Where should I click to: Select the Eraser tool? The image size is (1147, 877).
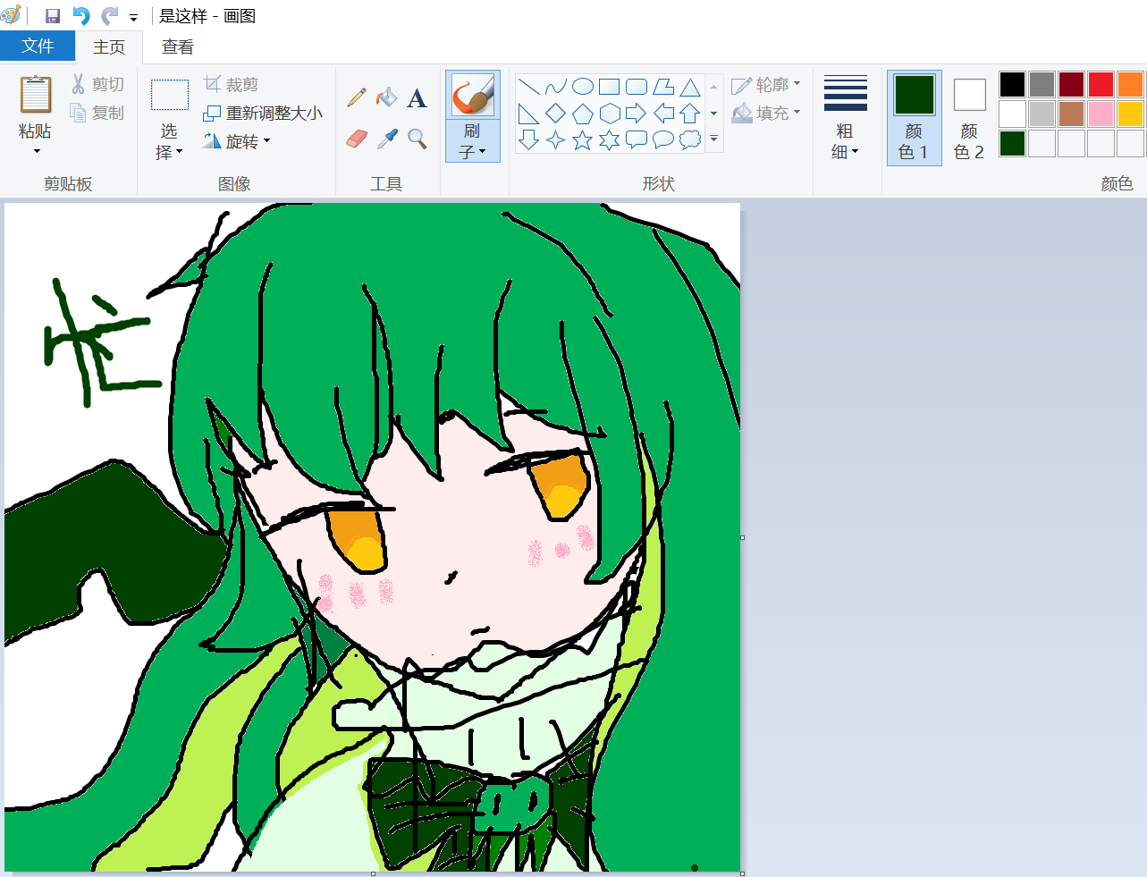point(357,139)
